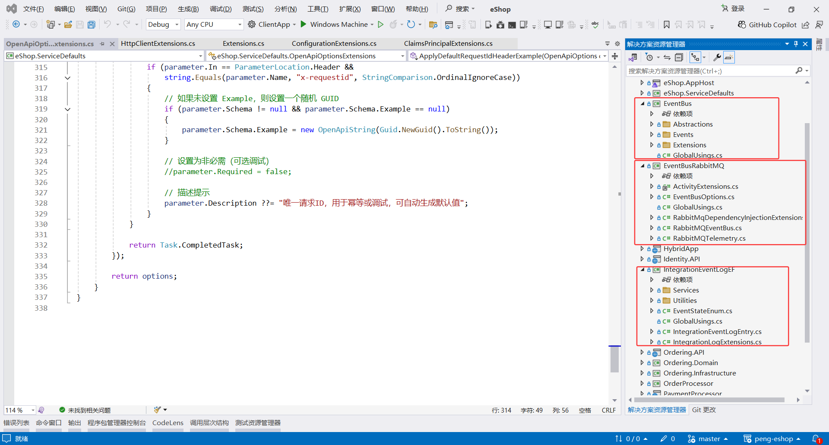This screenshot has height=445, width=829.
Task: Click the Restart circular arrow icon
Action: pos(411,24)
